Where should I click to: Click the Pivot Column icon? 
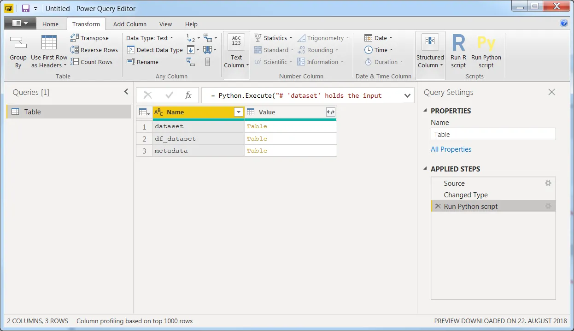pos(191,62)
